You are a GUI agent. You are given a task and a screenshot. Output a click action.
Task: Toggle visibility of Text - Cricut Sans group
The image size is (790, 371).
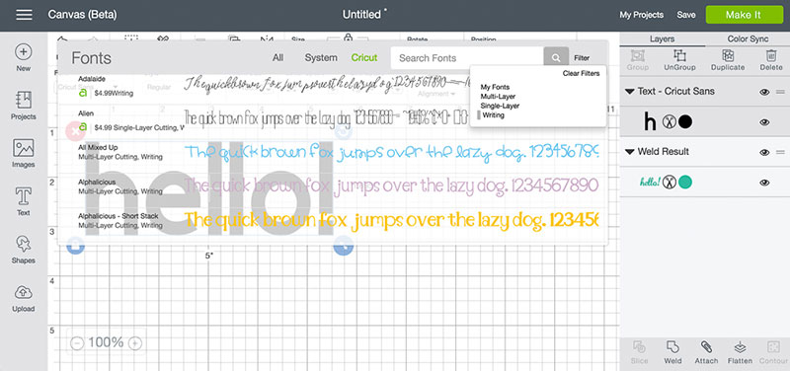(764, 92)
